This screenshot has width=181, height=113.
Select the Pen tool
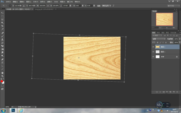(2, 59)
